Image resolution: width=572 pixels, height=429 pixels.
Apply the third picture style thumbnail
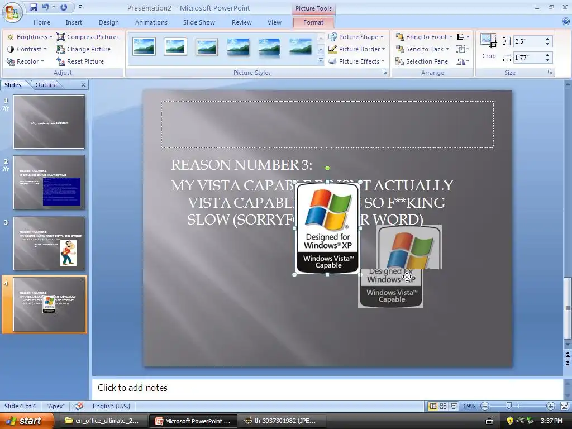[207, 47]
